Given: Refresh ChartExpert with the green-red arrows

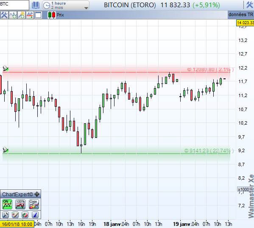Looking at the screenshot, I should (x=25, y=215).
